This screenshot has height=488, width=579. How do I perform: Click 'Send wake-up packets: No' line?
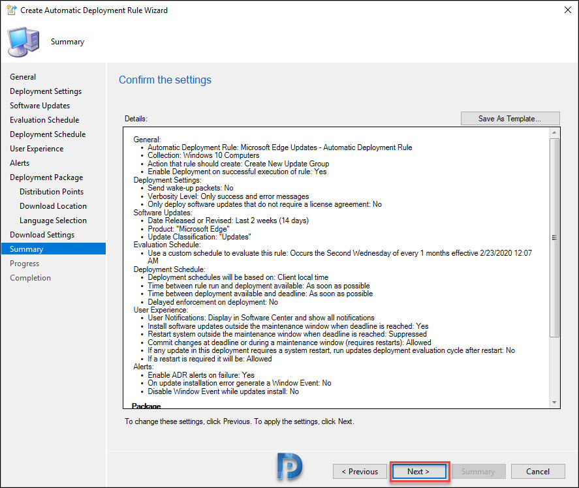point(191,188)
